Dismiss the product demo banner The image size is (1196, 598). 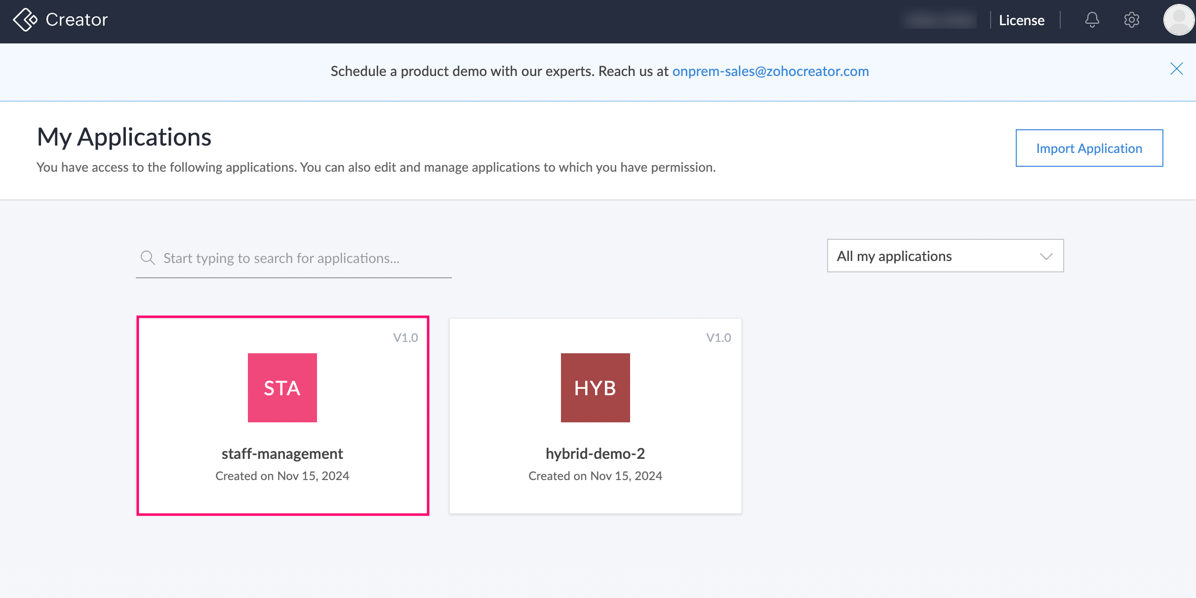click(x=1176, y=69)
